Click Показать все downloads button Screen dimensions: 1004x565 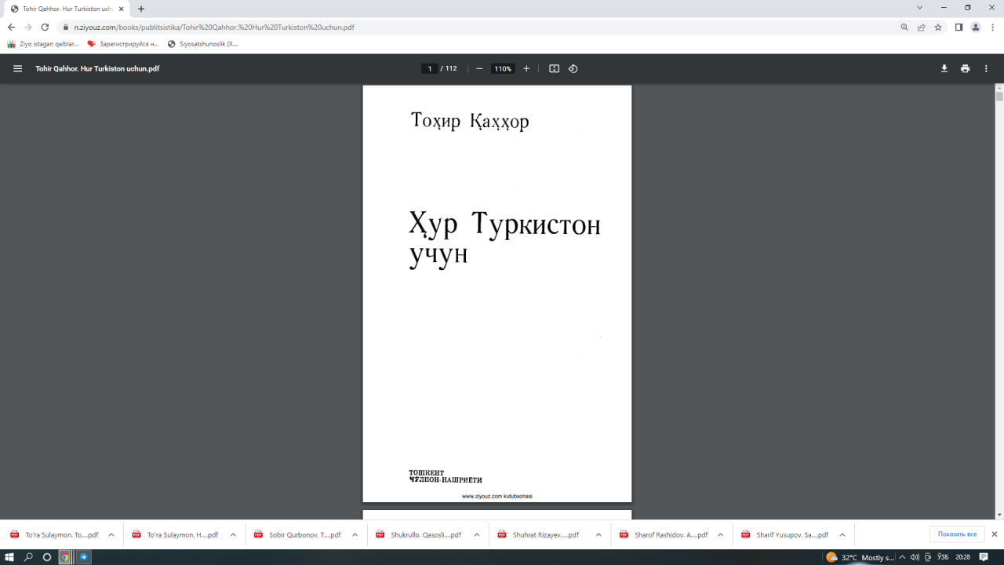click(x=957, y=534)
